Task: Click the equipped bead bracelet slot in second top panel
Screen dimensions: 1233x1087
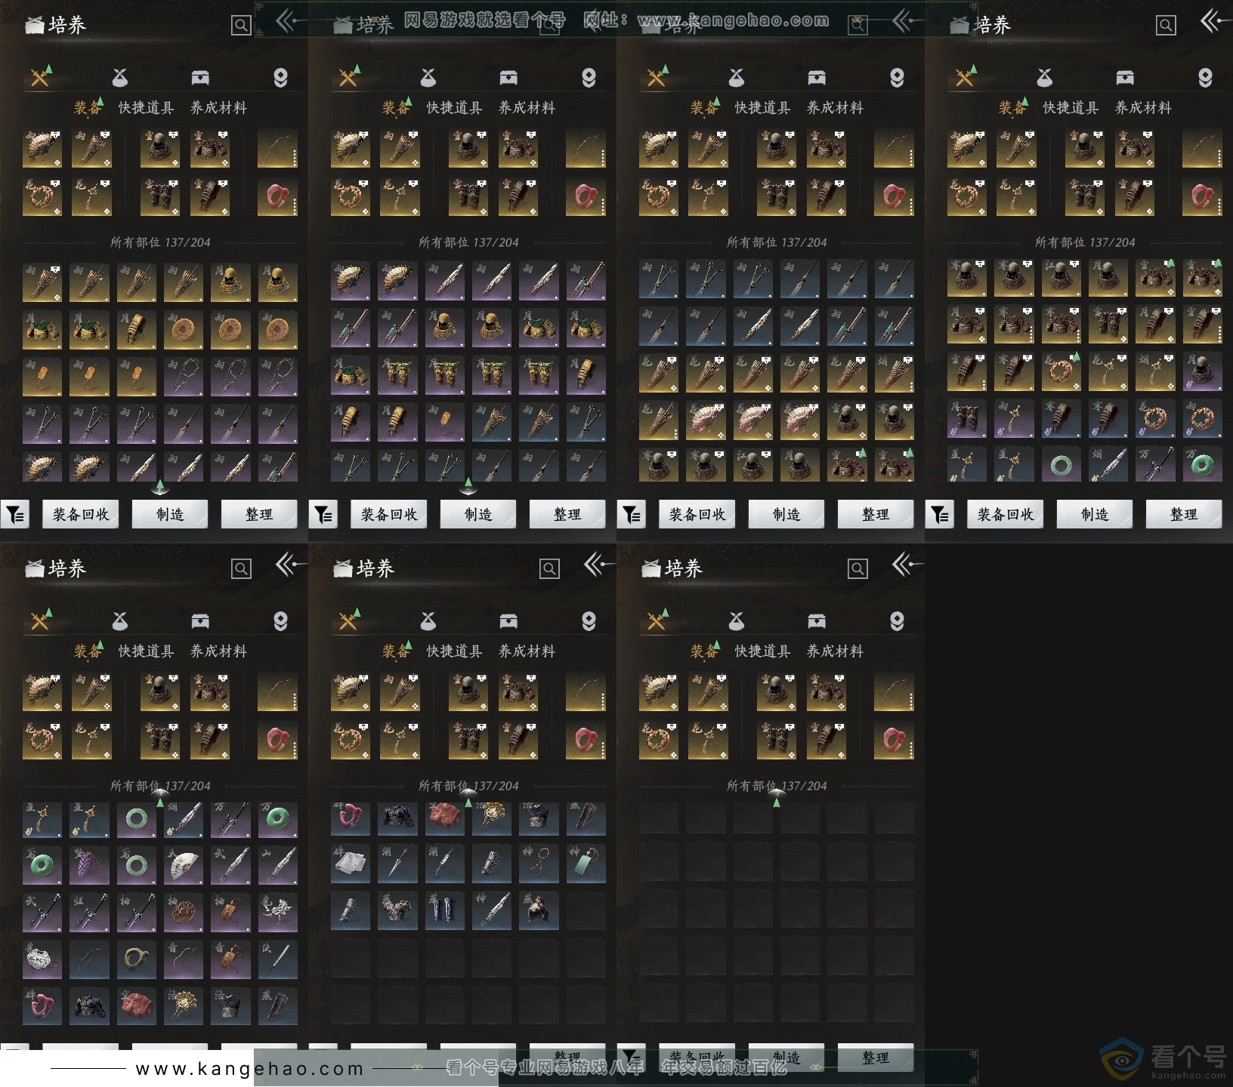Action: pos(351,197)
